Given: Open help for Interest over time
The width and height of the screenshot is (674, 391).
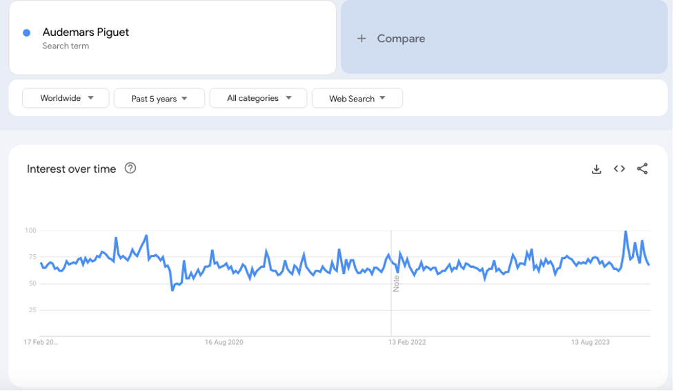Looking at the screenshot, I should coord(130,168).
